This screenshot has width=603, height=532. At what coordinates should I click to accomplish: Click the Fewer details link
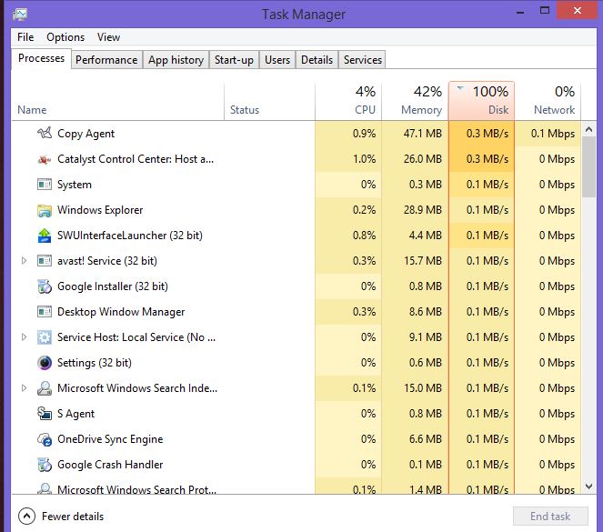(73, 517)
